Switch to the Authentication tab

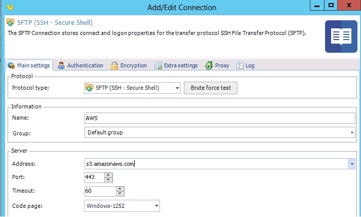point(81,65)
